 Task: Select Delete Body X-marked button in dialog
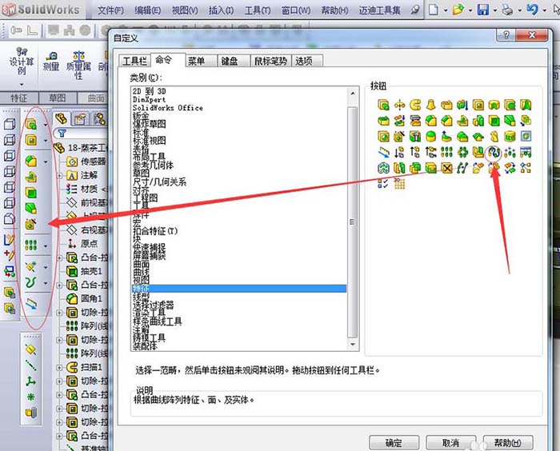click(x=446, y=168)
